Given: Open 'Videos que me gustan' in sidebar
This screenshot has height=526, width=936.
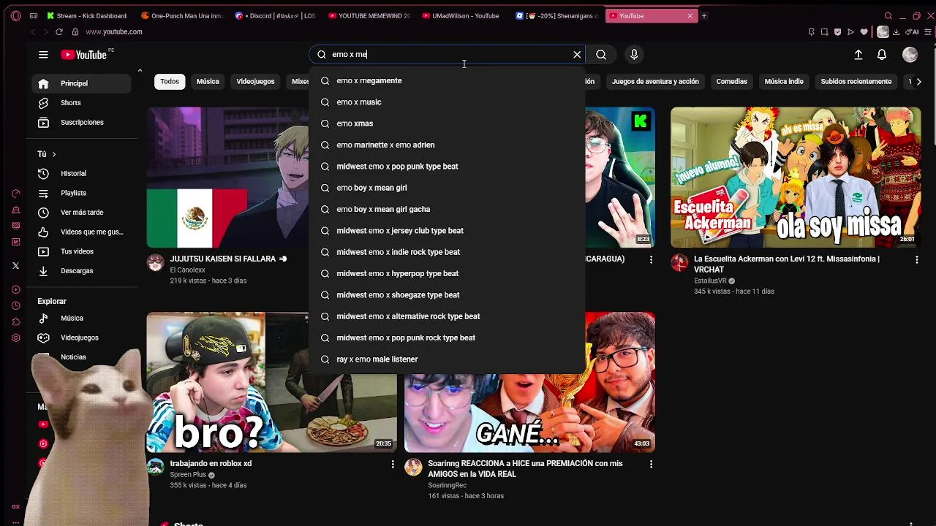Looking at the screenshot, I should [81, 232].
